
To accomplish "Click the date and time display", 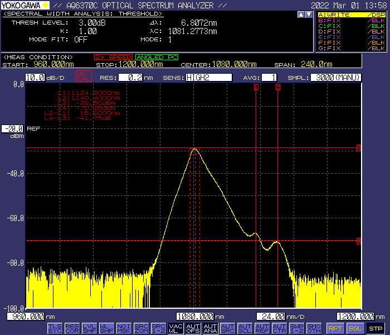I will point(349,5).
